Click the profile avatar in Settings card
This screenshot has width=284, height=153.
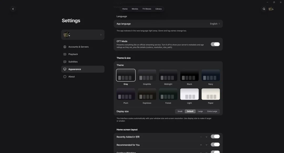click(x=67, y=35)
